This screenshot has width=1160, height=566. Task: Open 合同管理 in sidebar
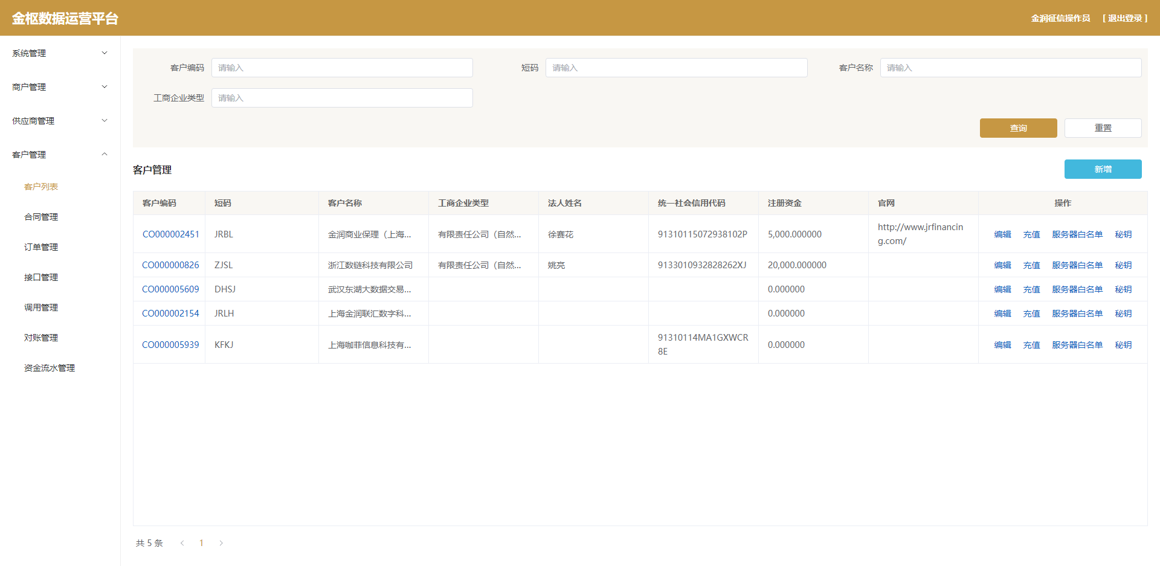[x=41, y=217]
